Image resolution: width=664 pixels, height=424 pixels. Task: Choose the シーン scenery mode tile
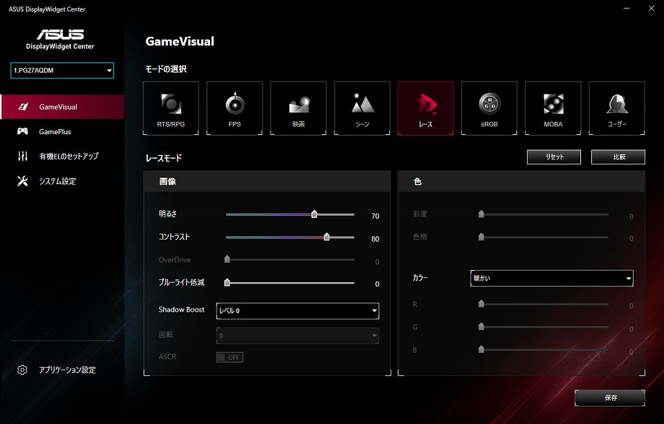click(362, 108)
